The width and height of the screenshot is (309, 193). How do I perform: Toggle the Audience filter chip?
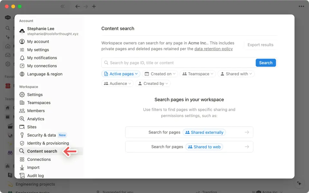[117, 83]
